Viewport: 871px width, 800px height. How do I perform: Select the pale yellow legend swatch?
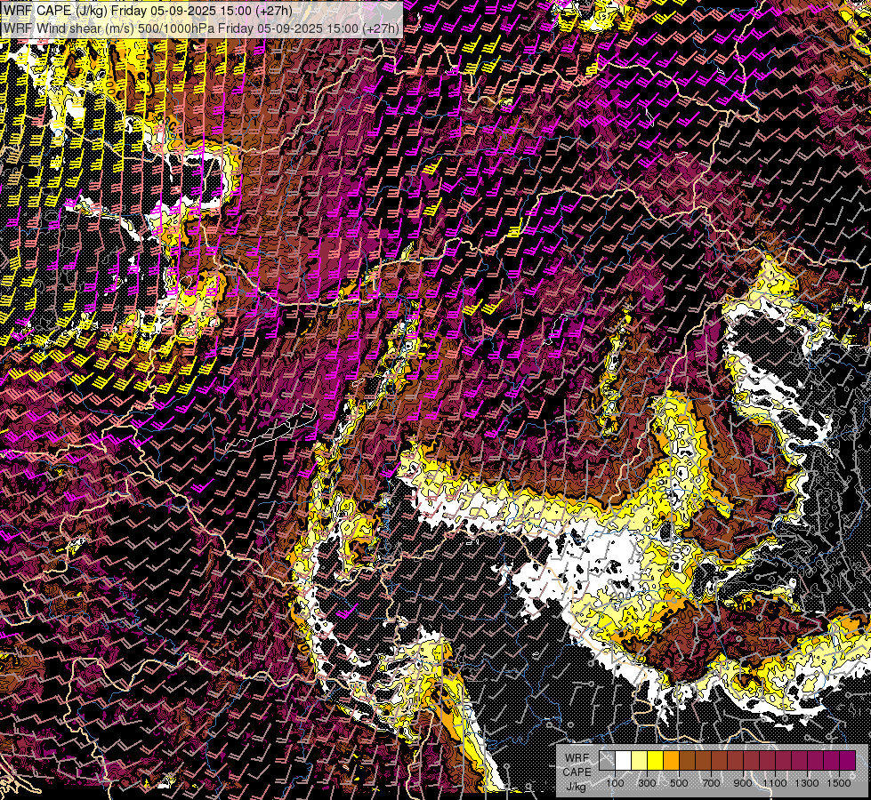click(x=640, y=760)
